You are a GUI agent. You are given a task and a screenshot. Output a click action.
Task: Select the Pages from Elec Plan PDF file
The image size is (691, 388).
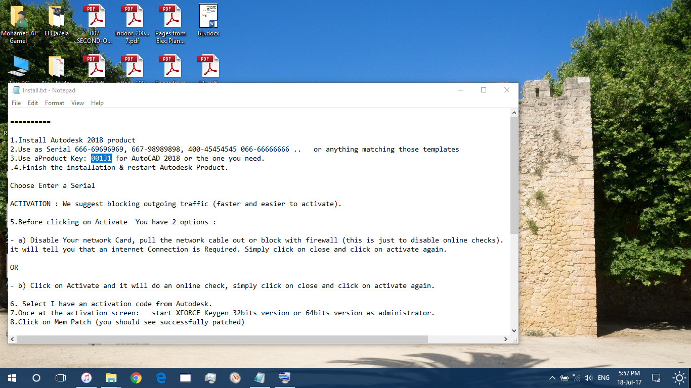coord(170,24)
